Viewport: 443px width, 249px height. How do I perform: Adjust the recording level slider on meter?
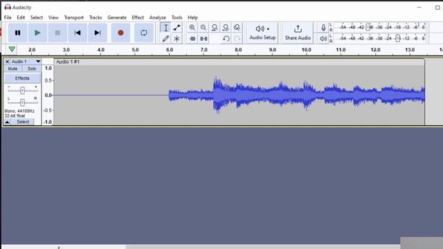pos(368,28)
